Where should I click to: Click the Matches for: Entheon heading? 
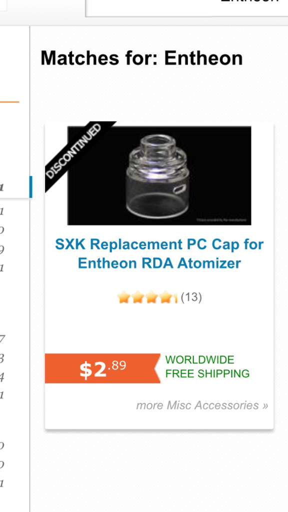(x=141, y=58)
